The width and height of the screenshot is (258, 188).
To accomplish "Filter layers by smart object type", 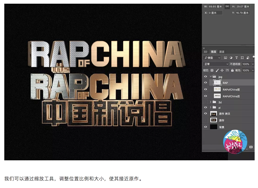I will coord(248,58).
